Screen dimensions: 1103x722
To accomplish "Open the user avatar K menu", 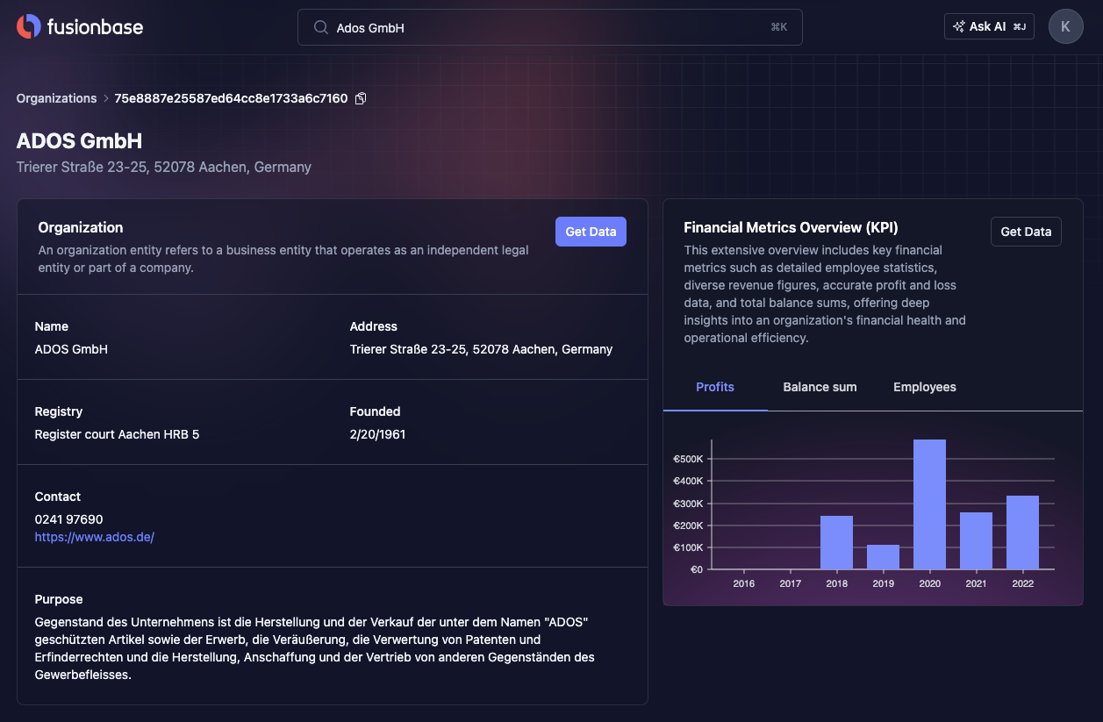I will [1065, 26].
